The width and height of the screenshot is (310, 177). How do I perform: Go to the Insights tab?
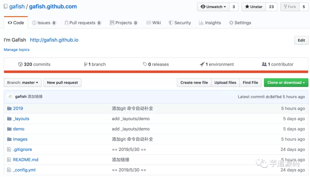point(210,22)
